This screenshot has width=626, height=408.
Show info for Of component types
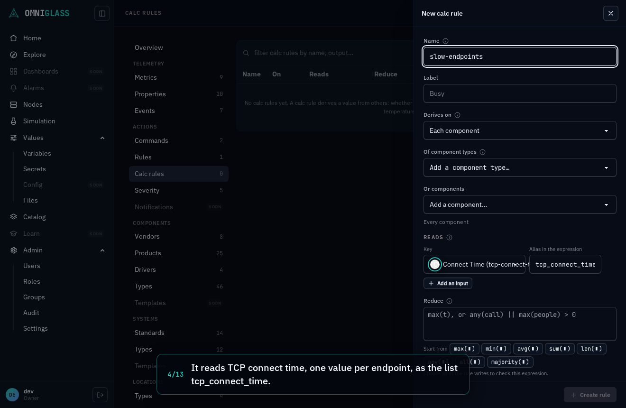coord(482,152)
